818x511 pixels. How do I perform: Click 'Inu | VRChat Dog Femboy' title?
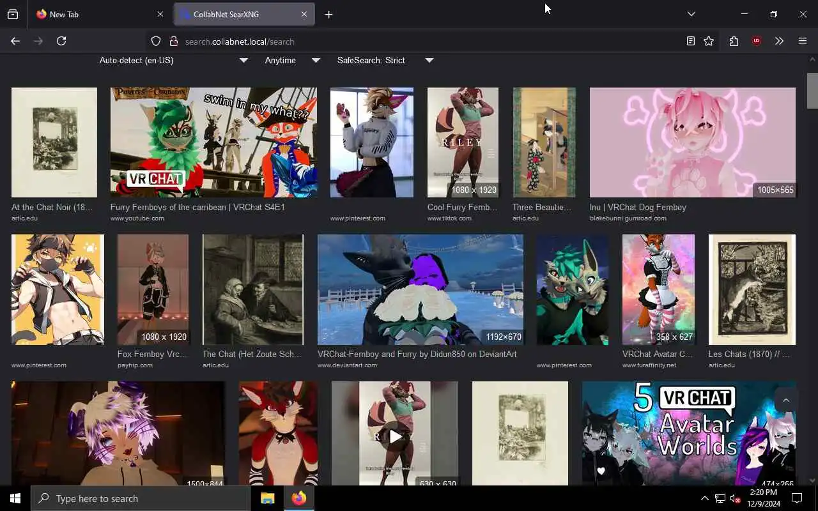[638, 208]
